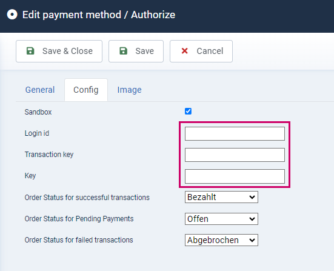
Task: Click the Cancel button text
Action: pyautogui.click(x=210, y=51)
